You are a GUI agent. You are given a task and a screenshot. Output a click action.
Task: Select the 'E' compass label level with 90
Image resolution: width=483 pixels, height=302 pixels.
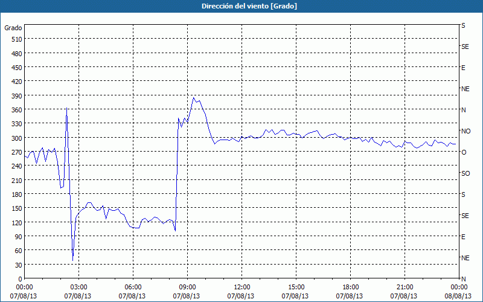463,237
